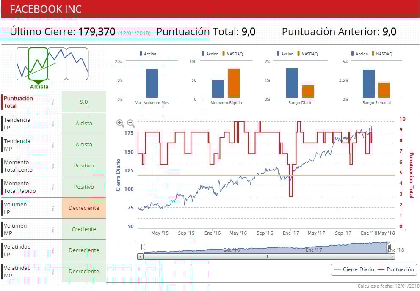This screenshot has height=291, width=420.
Task: Click info icon beside Tendencia MP
Action: pyautogui.click(x=53, y=145)
